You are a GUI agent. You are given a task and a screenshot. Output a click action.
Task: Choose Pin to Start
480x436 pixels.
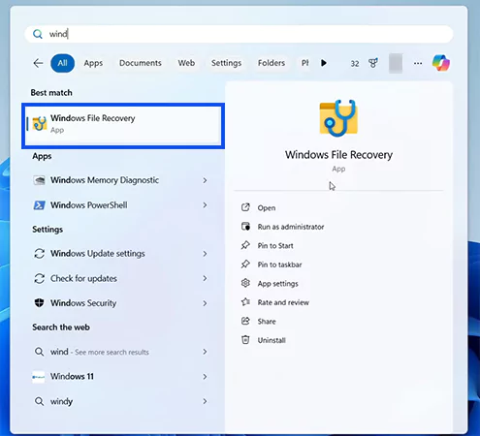tap(275, 246)
